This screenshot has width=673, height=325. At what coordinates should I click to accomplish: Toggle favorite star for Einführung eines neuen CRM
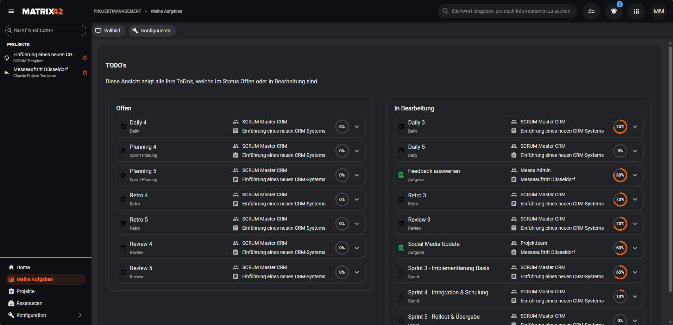(85, 58)
